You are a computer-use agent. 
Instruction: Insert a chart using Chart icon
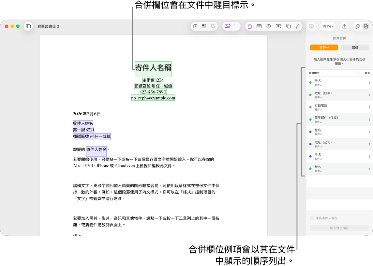(x=269, y=26)
